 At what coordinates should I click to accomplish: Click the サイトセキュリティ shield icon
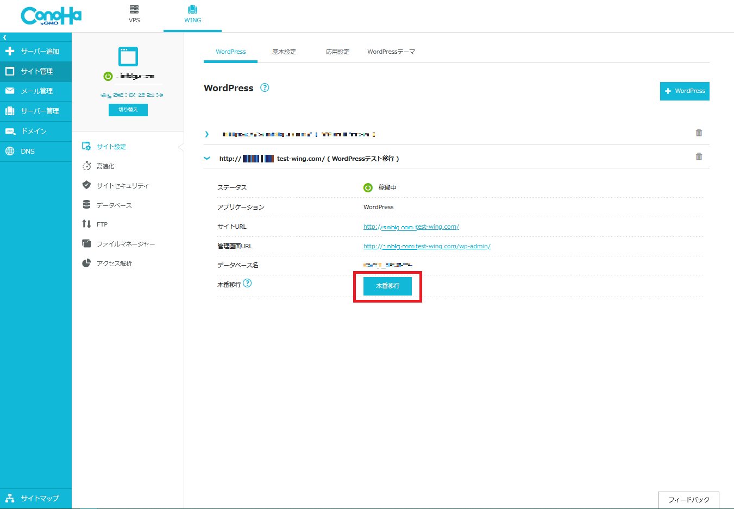click(86, 185)
